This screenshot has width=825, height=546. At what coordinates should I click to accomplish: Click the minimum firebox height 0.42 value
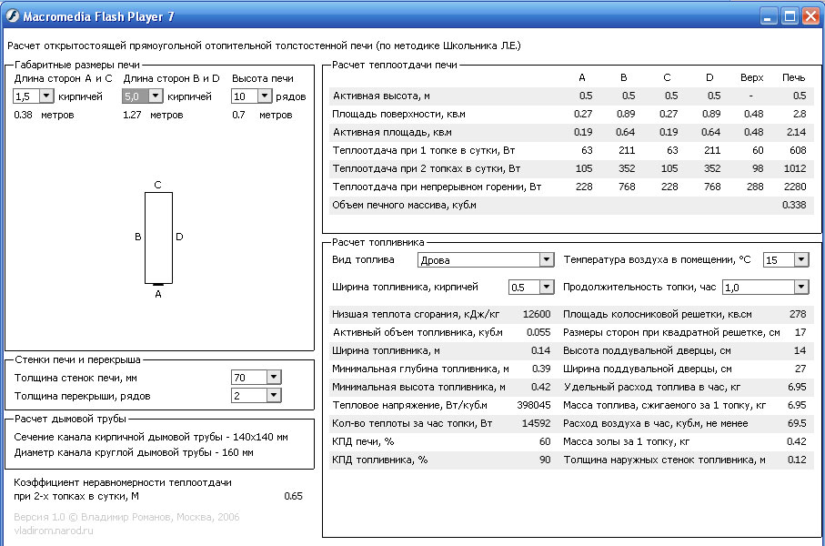541,387
